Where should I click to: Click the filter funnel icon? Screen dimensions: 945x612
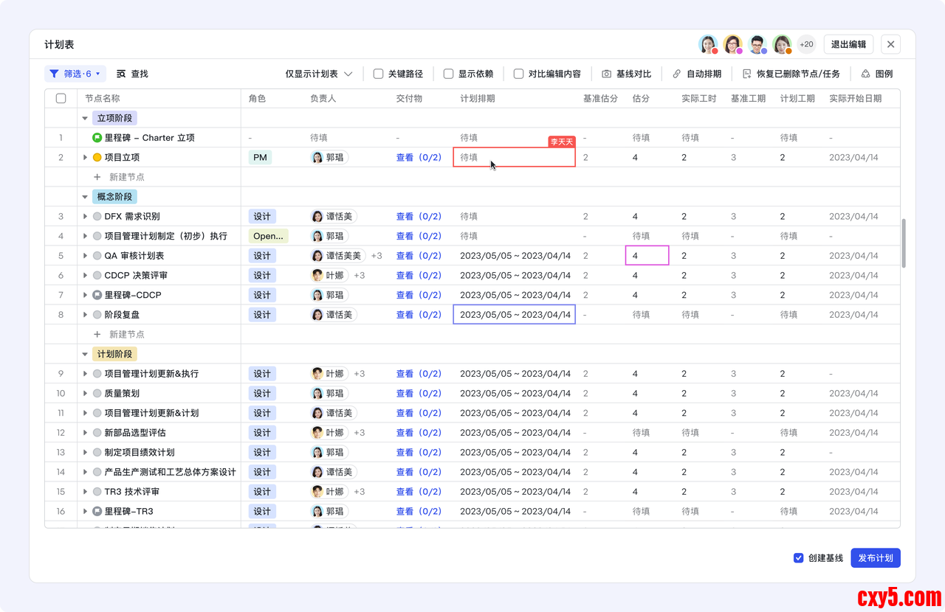coord(53,74)
